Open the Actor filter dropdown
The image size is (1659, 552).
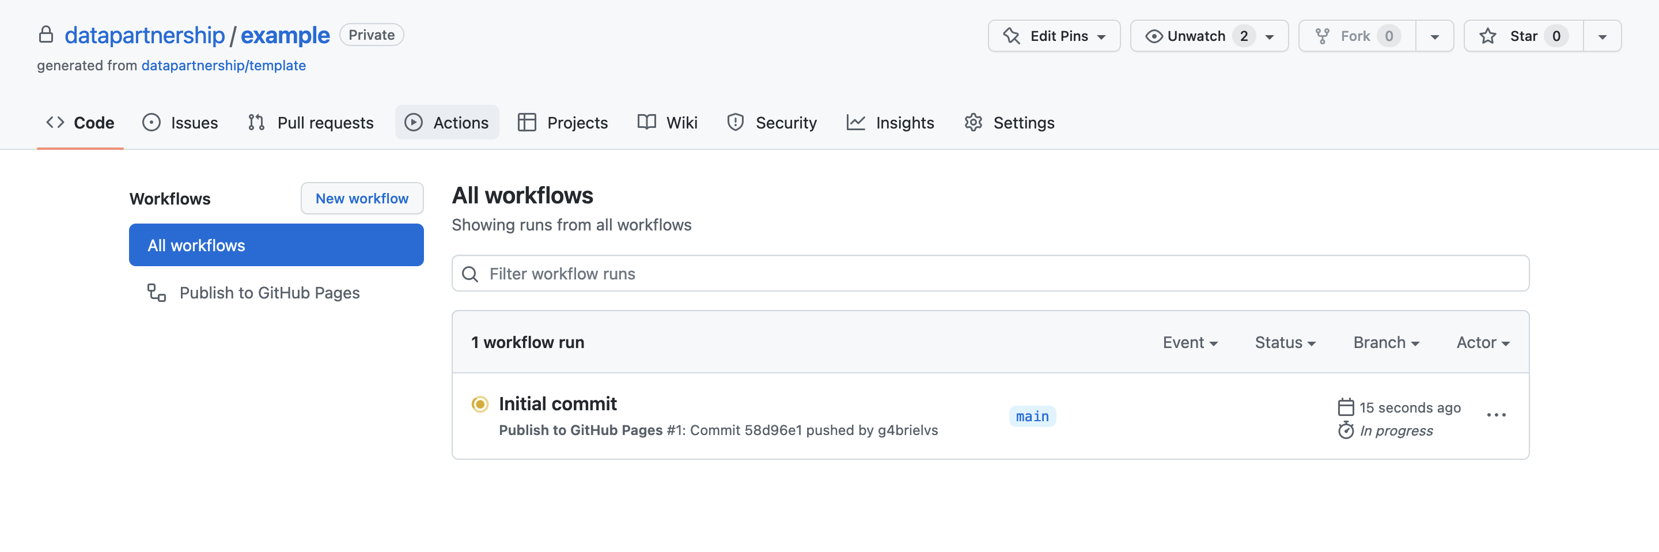tap(1483, 342)
